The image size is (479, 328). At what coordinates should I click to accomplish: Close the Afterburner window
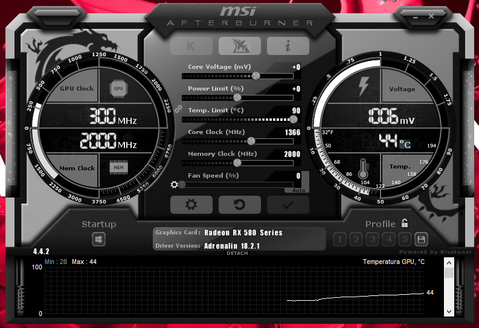coord(431,16)
